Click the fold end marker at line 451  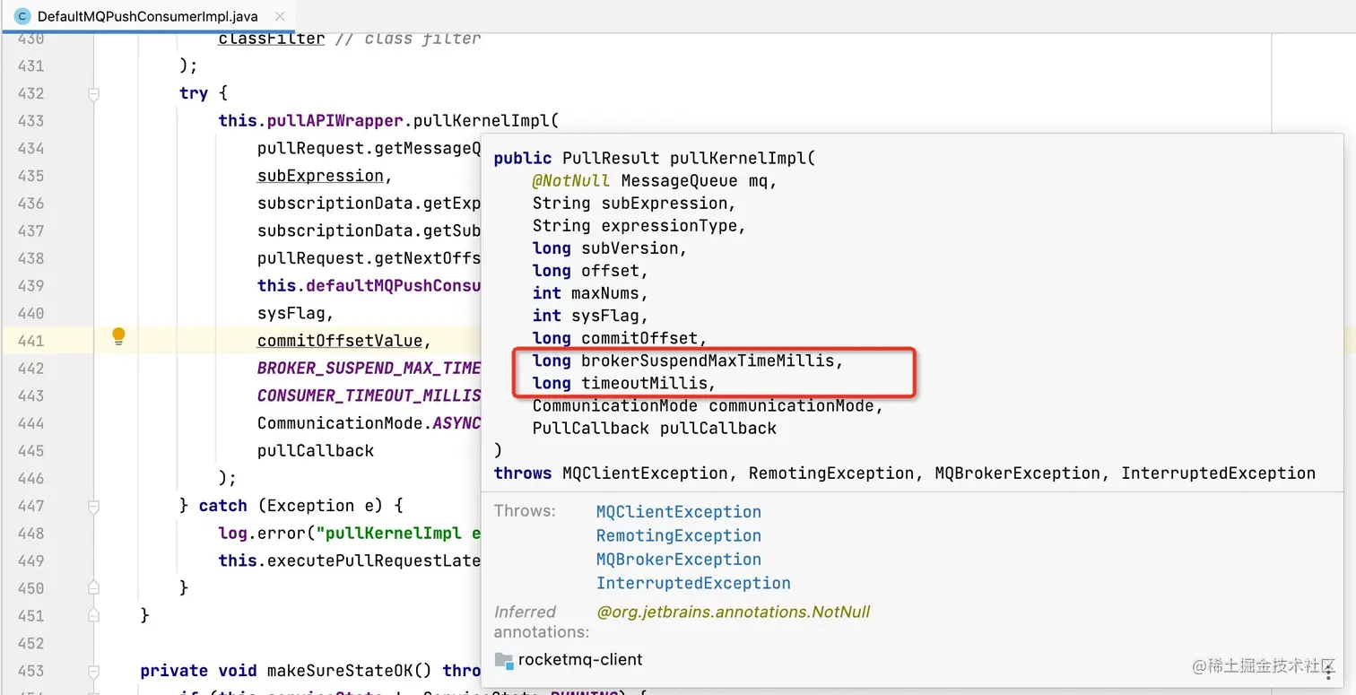tap(93, 615)
